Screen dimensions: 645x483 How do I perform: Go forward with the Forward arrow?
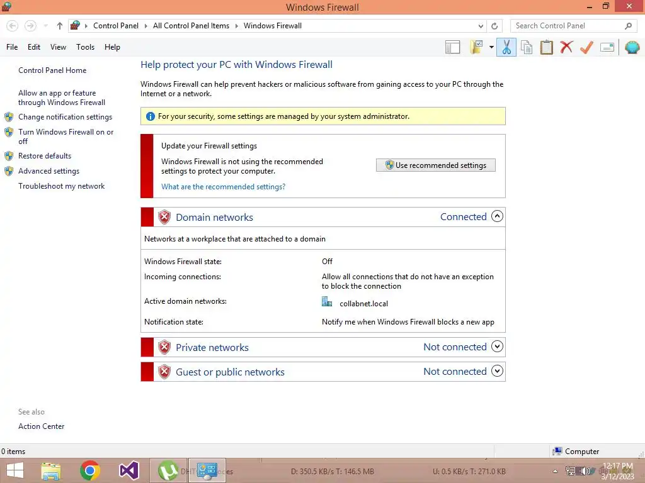(x=30, y=26)
